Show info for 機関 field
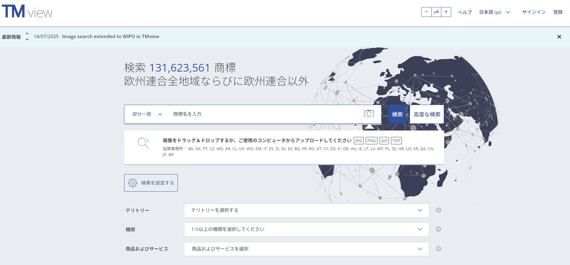The height and width of the screenshot is (265, 570). click(x=438, y=229)
